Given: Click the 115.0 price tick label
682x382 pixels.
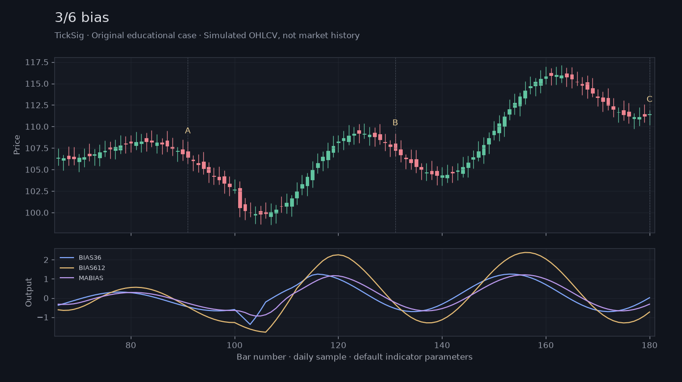Looking at the screenshot, I should pos(37,84).
